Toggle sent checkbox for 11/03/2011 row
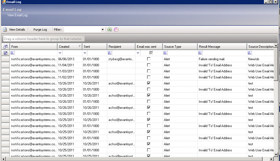The height and width of the screenshot is (161, 280). (149, 71)
